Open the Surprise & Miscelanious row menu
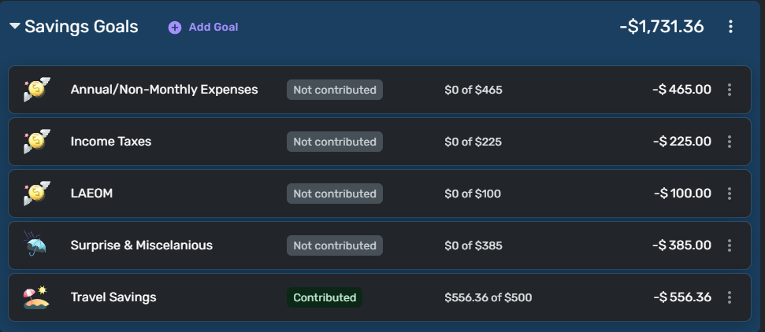Viewport: 765px width, 332px height. pyautogui.click(x=729, y=245)
